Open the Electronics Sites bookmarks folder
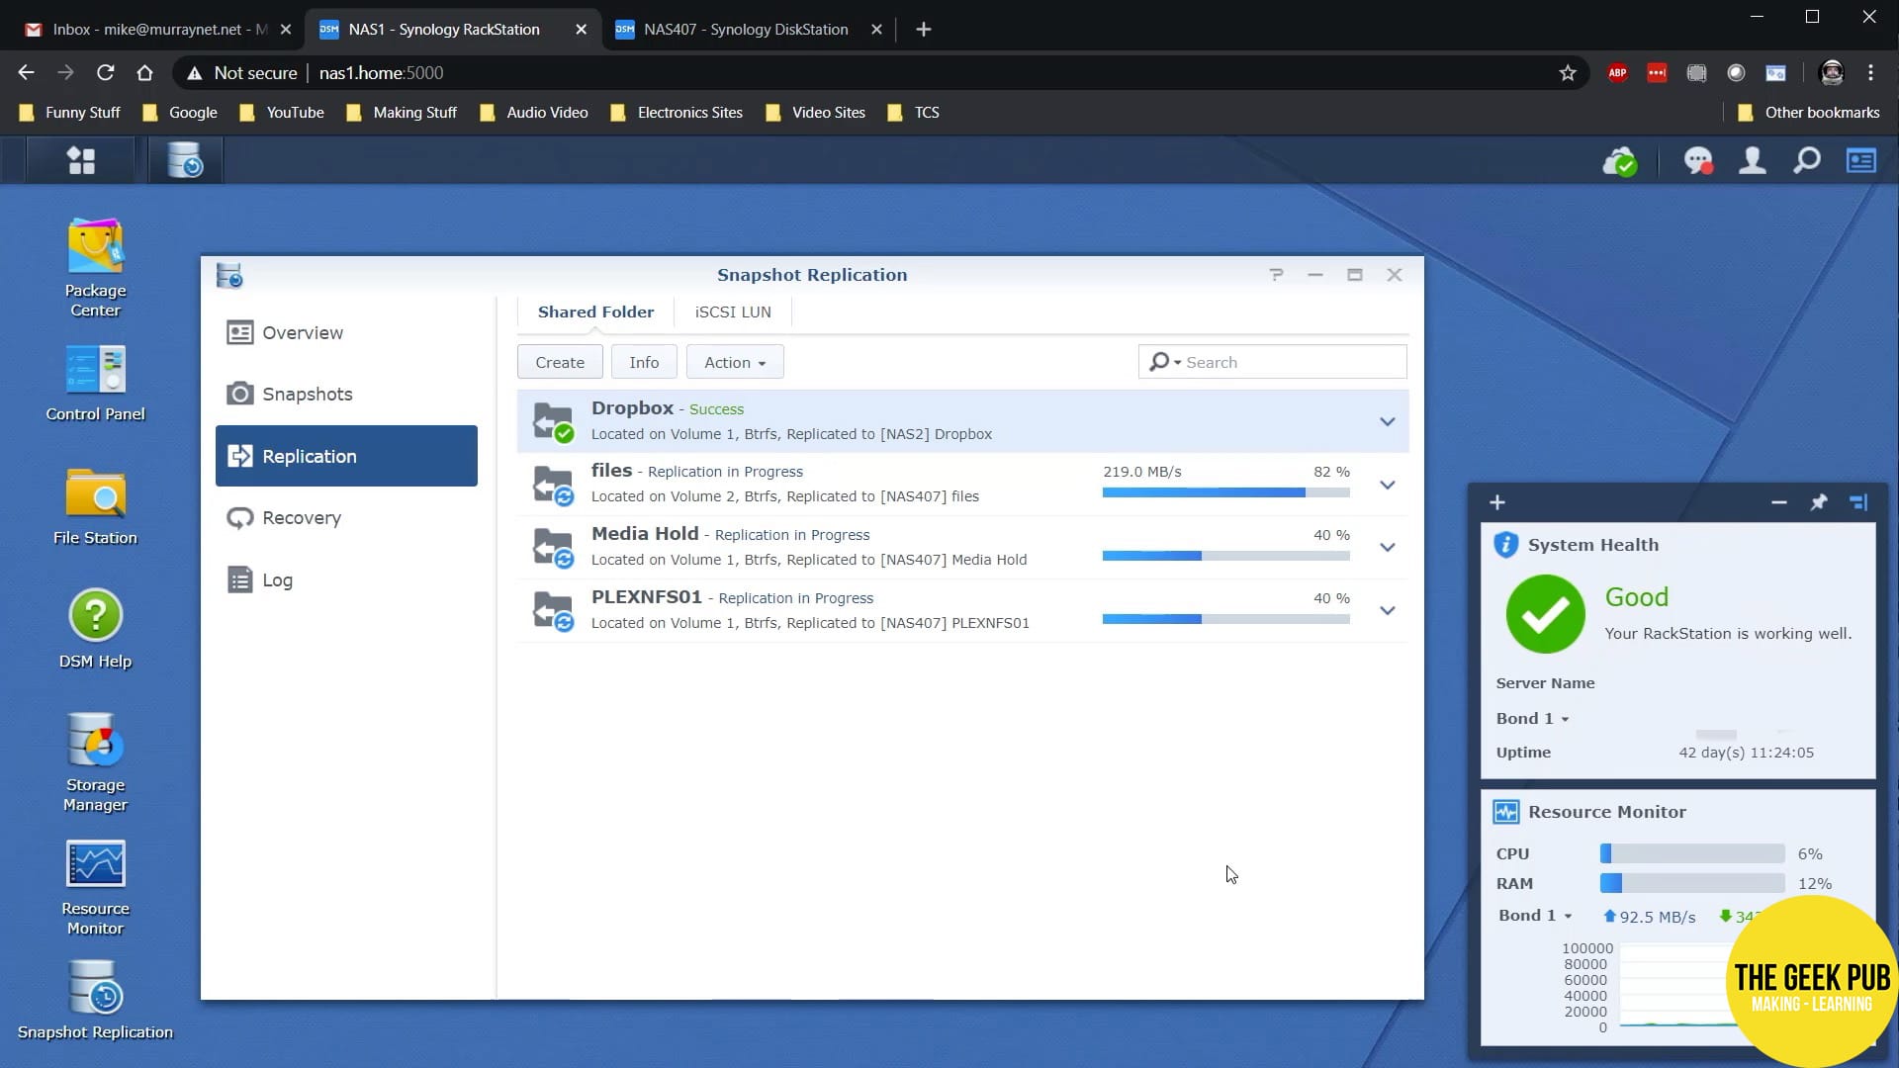 coord(677,113)
